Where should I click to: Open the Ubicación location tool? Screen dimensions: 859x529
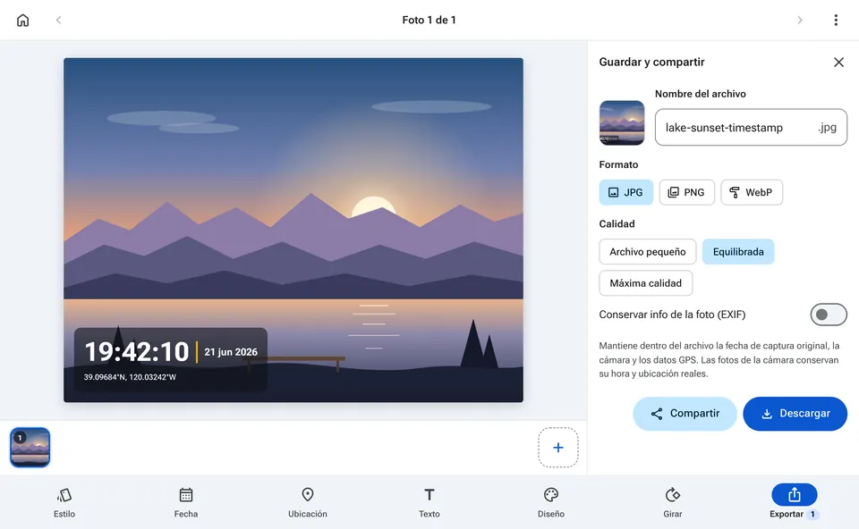(x=307, y=502)
